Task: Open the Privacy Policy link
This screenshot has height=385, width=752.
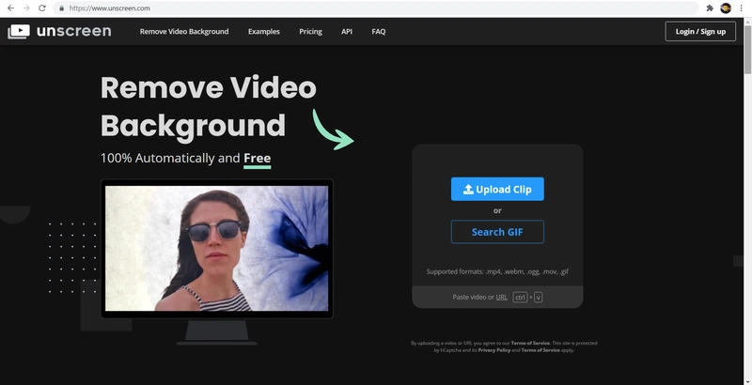Action: 493,350
